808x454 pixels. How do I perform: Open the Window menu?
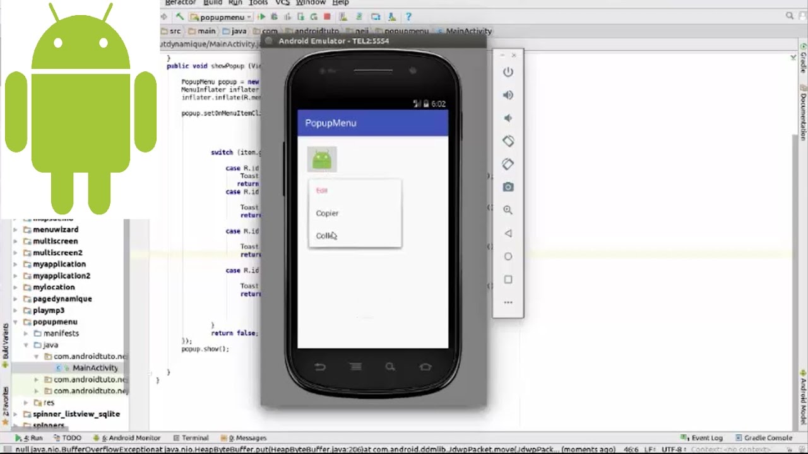tap(311, 3)
